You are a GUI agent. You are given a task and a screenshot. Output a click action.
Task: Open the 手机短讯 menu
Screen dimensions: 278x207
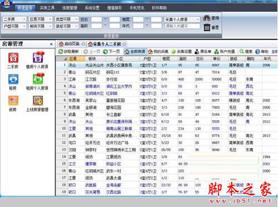click(x=137, y=8)
